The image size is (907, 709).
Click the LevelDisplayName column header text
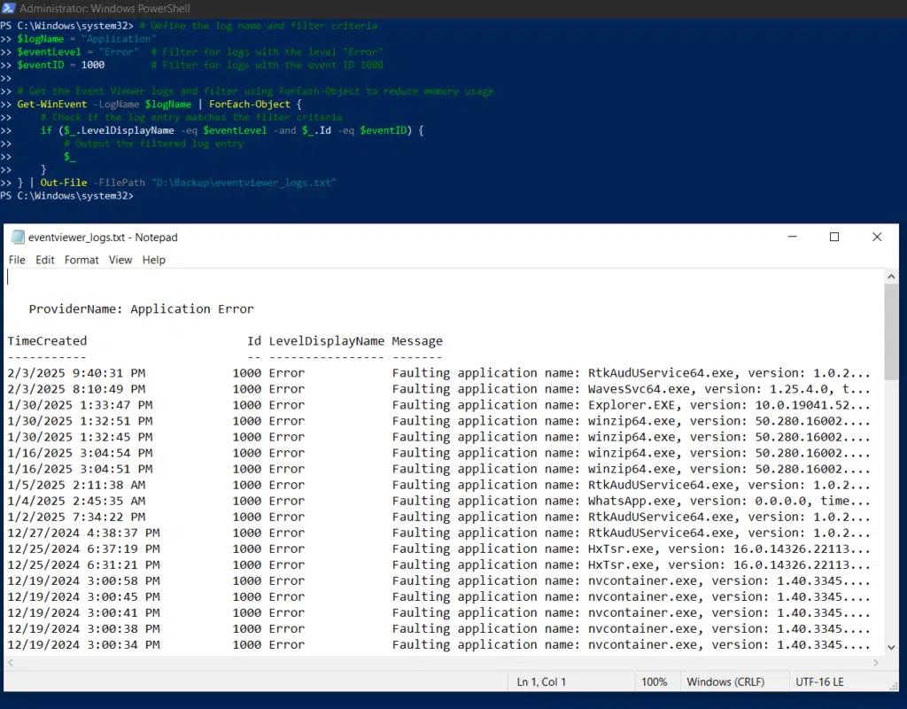(x=326, y=341)
